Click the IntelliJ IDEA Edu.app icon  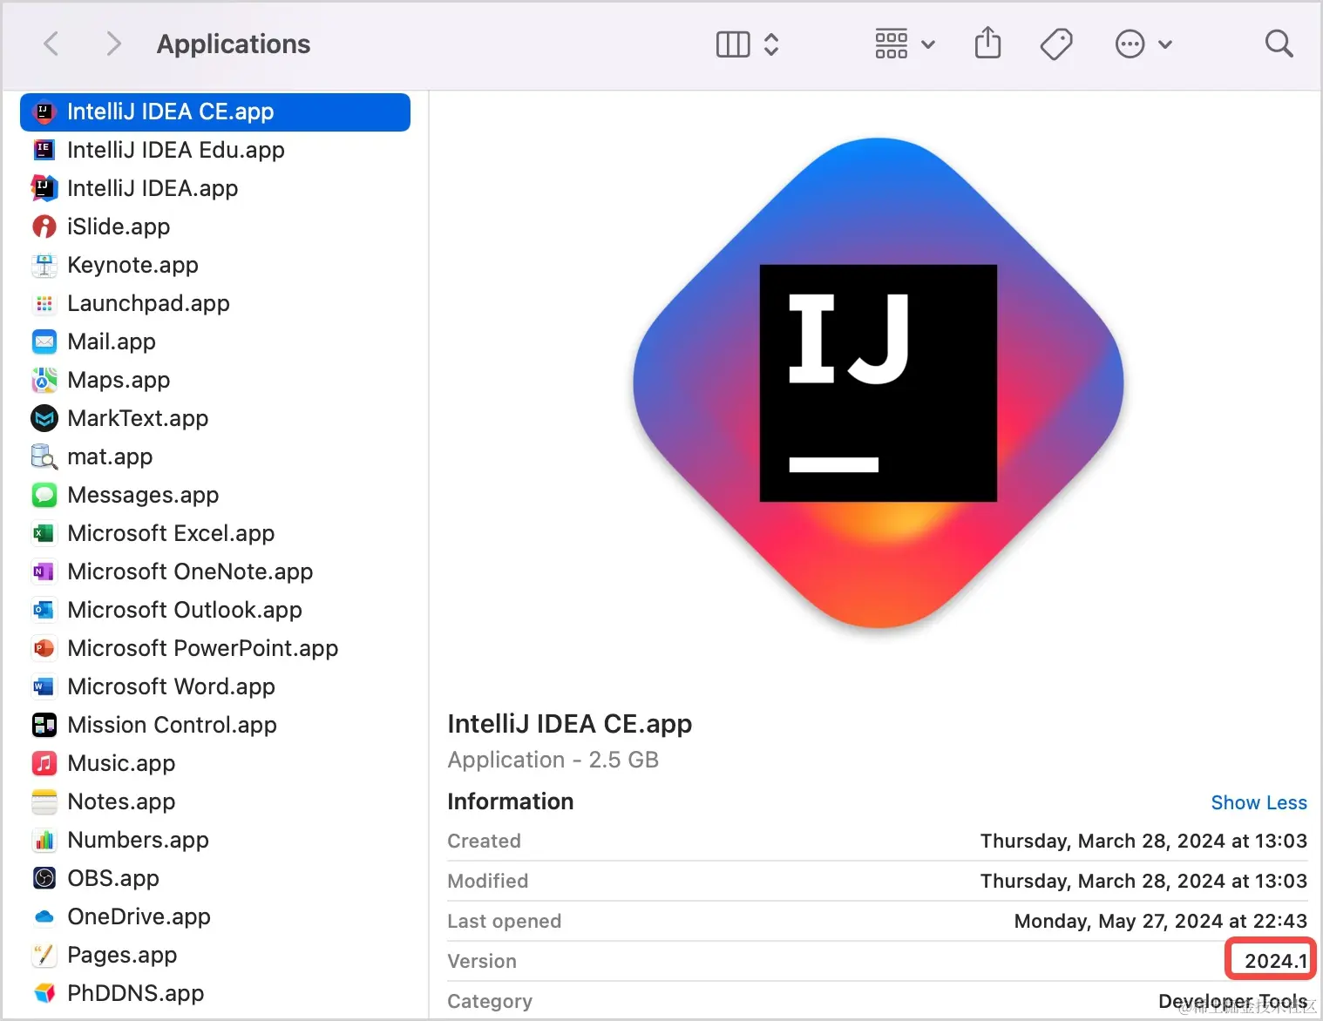(44, 150)
